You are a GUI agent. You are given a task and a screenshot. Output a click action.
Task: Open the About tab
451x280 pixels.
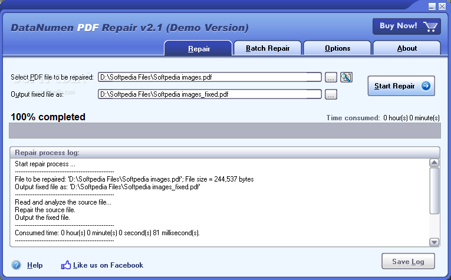tap(407, 48)
